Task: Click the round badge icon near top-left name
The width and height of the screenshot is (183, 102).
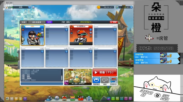Action: click(x=33, y=7)
